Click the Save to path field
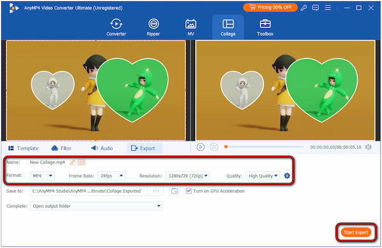Viewport: 382px width, 248px height. (88, 191)
